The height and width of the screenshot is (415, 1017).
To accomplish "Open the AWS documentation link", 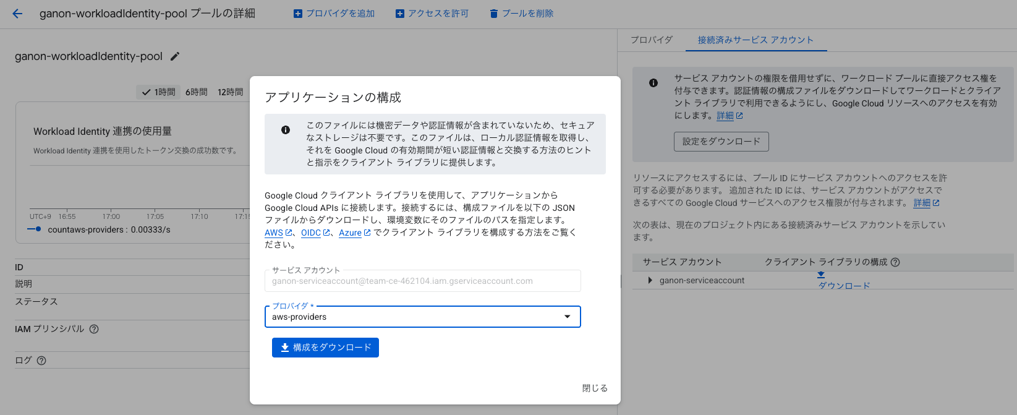I will (x=274, y=233).
